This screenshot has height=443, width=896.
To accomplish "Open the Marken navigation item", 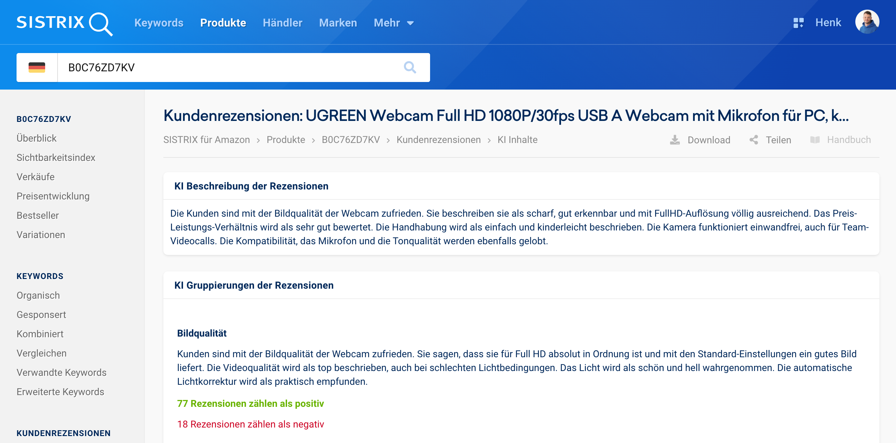I will pyautogui.click(x=338, y=23).
